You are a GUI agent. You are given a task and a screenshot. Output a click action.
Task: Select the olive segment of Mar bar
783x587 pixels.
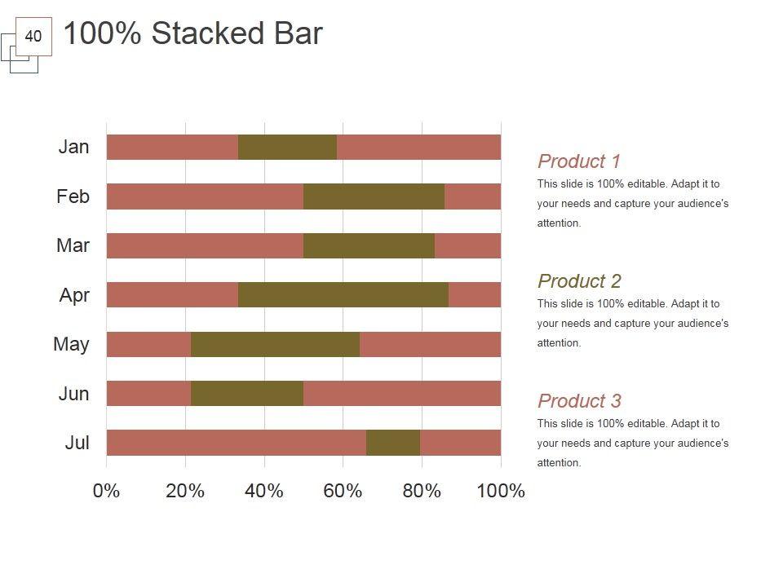pos(369,246)
